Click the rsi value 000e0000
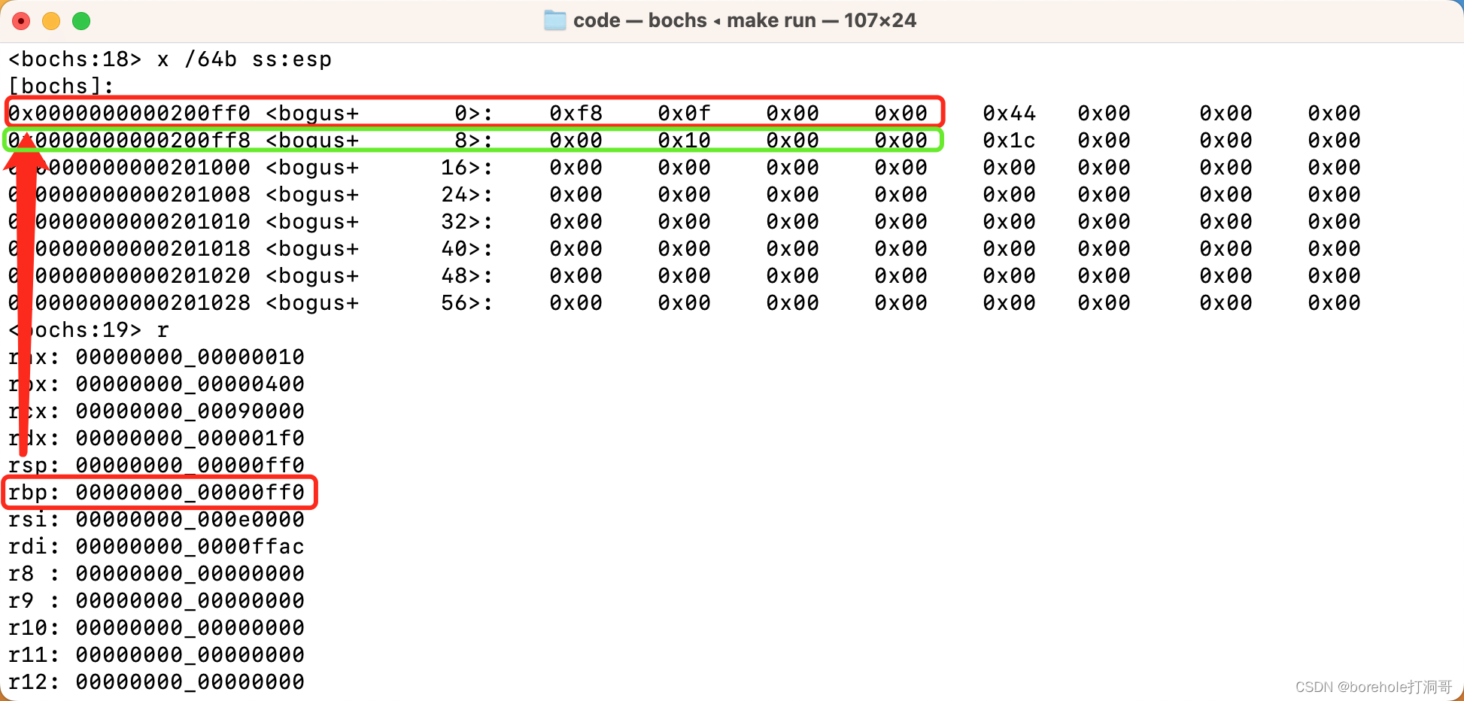The image size is (1464, 701). (x=190, y=520)
